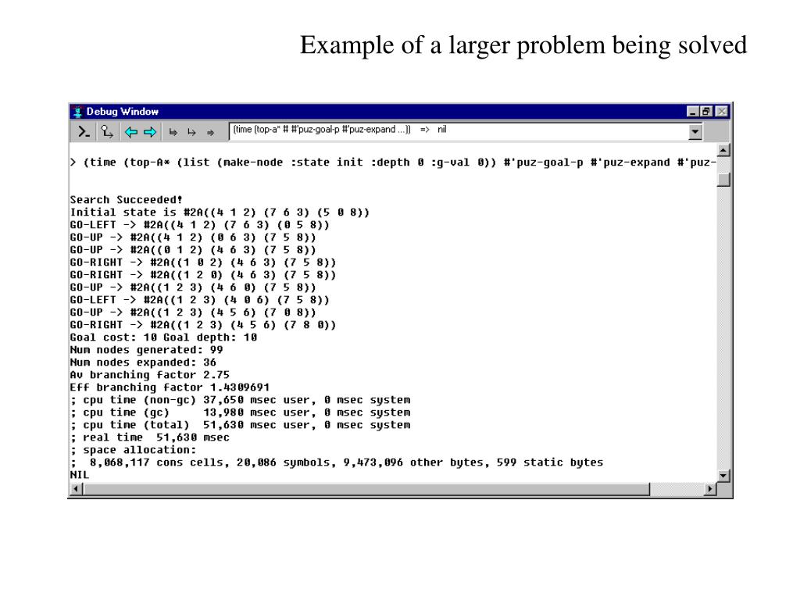Click the horizontal scrollbar thumb

pyautogui.click(x=366, y=489)
